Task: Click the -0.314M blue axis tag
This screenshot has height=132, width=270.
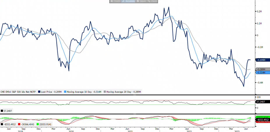Action: tap(262, 73)
